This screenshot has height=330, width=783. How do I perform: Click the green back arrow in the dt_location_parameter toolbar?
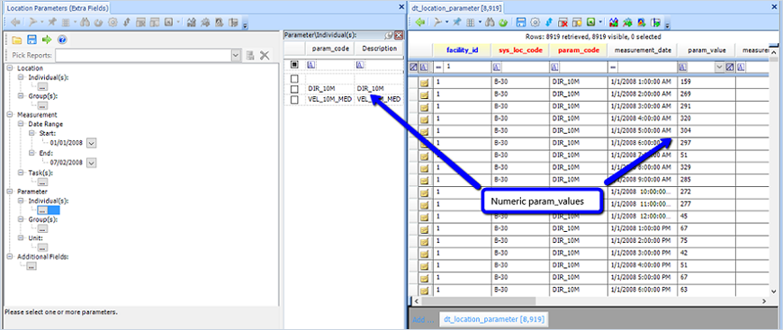(420, 22)
